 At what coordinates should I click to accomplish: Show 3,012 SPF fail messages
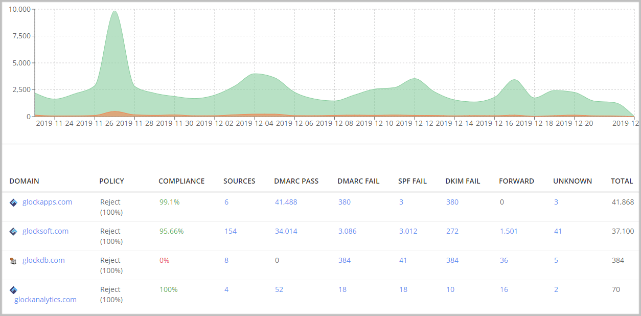408,231
